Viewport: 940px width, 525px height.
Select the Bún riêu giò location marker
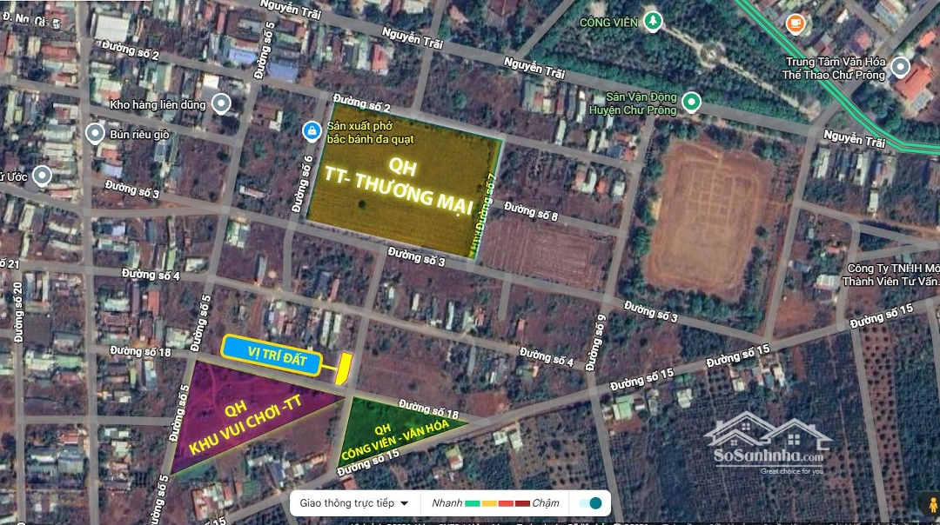point(96,134)
